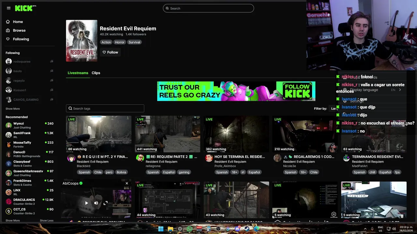Select the Horror tag

120,42
